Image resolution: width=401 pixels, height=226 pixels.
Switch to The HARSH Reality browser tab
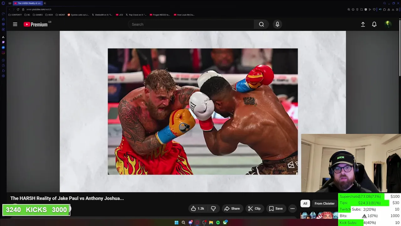[x=28, y=3]
